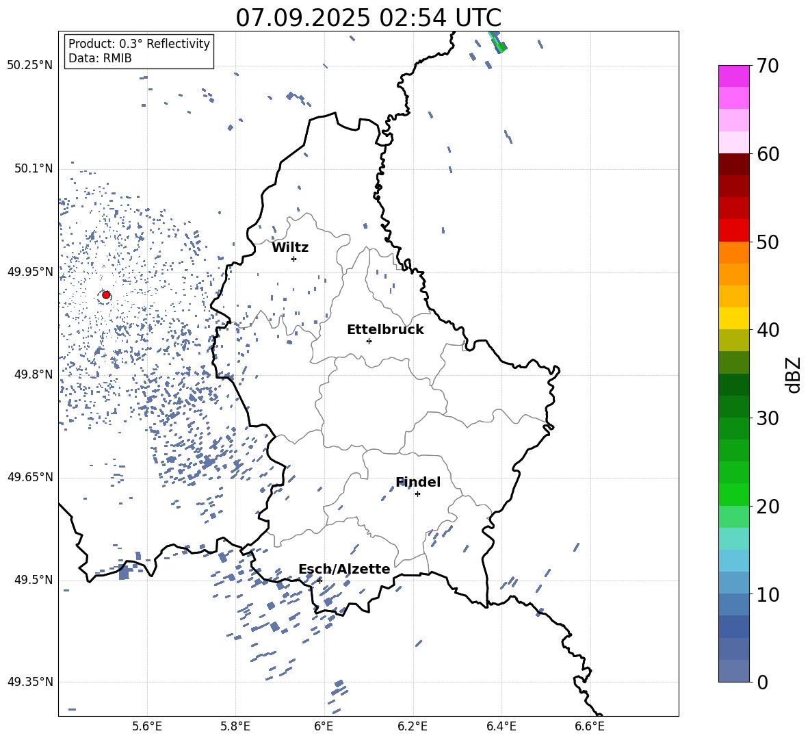Click the Ettelbruck city label
The width and height of the screenshot is (810, 740).
click(x=385, y=330)
